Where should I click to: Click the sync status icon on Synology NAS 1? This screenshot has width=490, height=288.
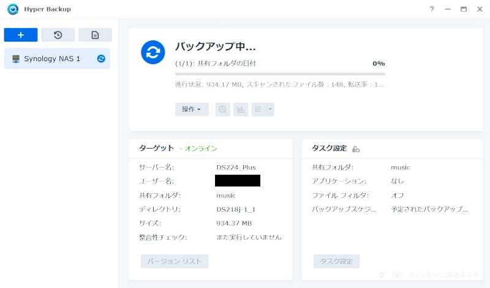tap(101, 59)
